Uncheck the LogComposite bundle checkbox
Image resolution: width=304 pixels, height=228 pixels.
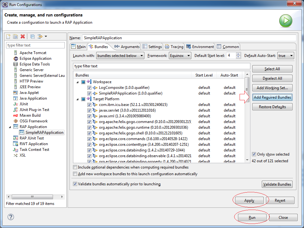[x=89, y=88]
